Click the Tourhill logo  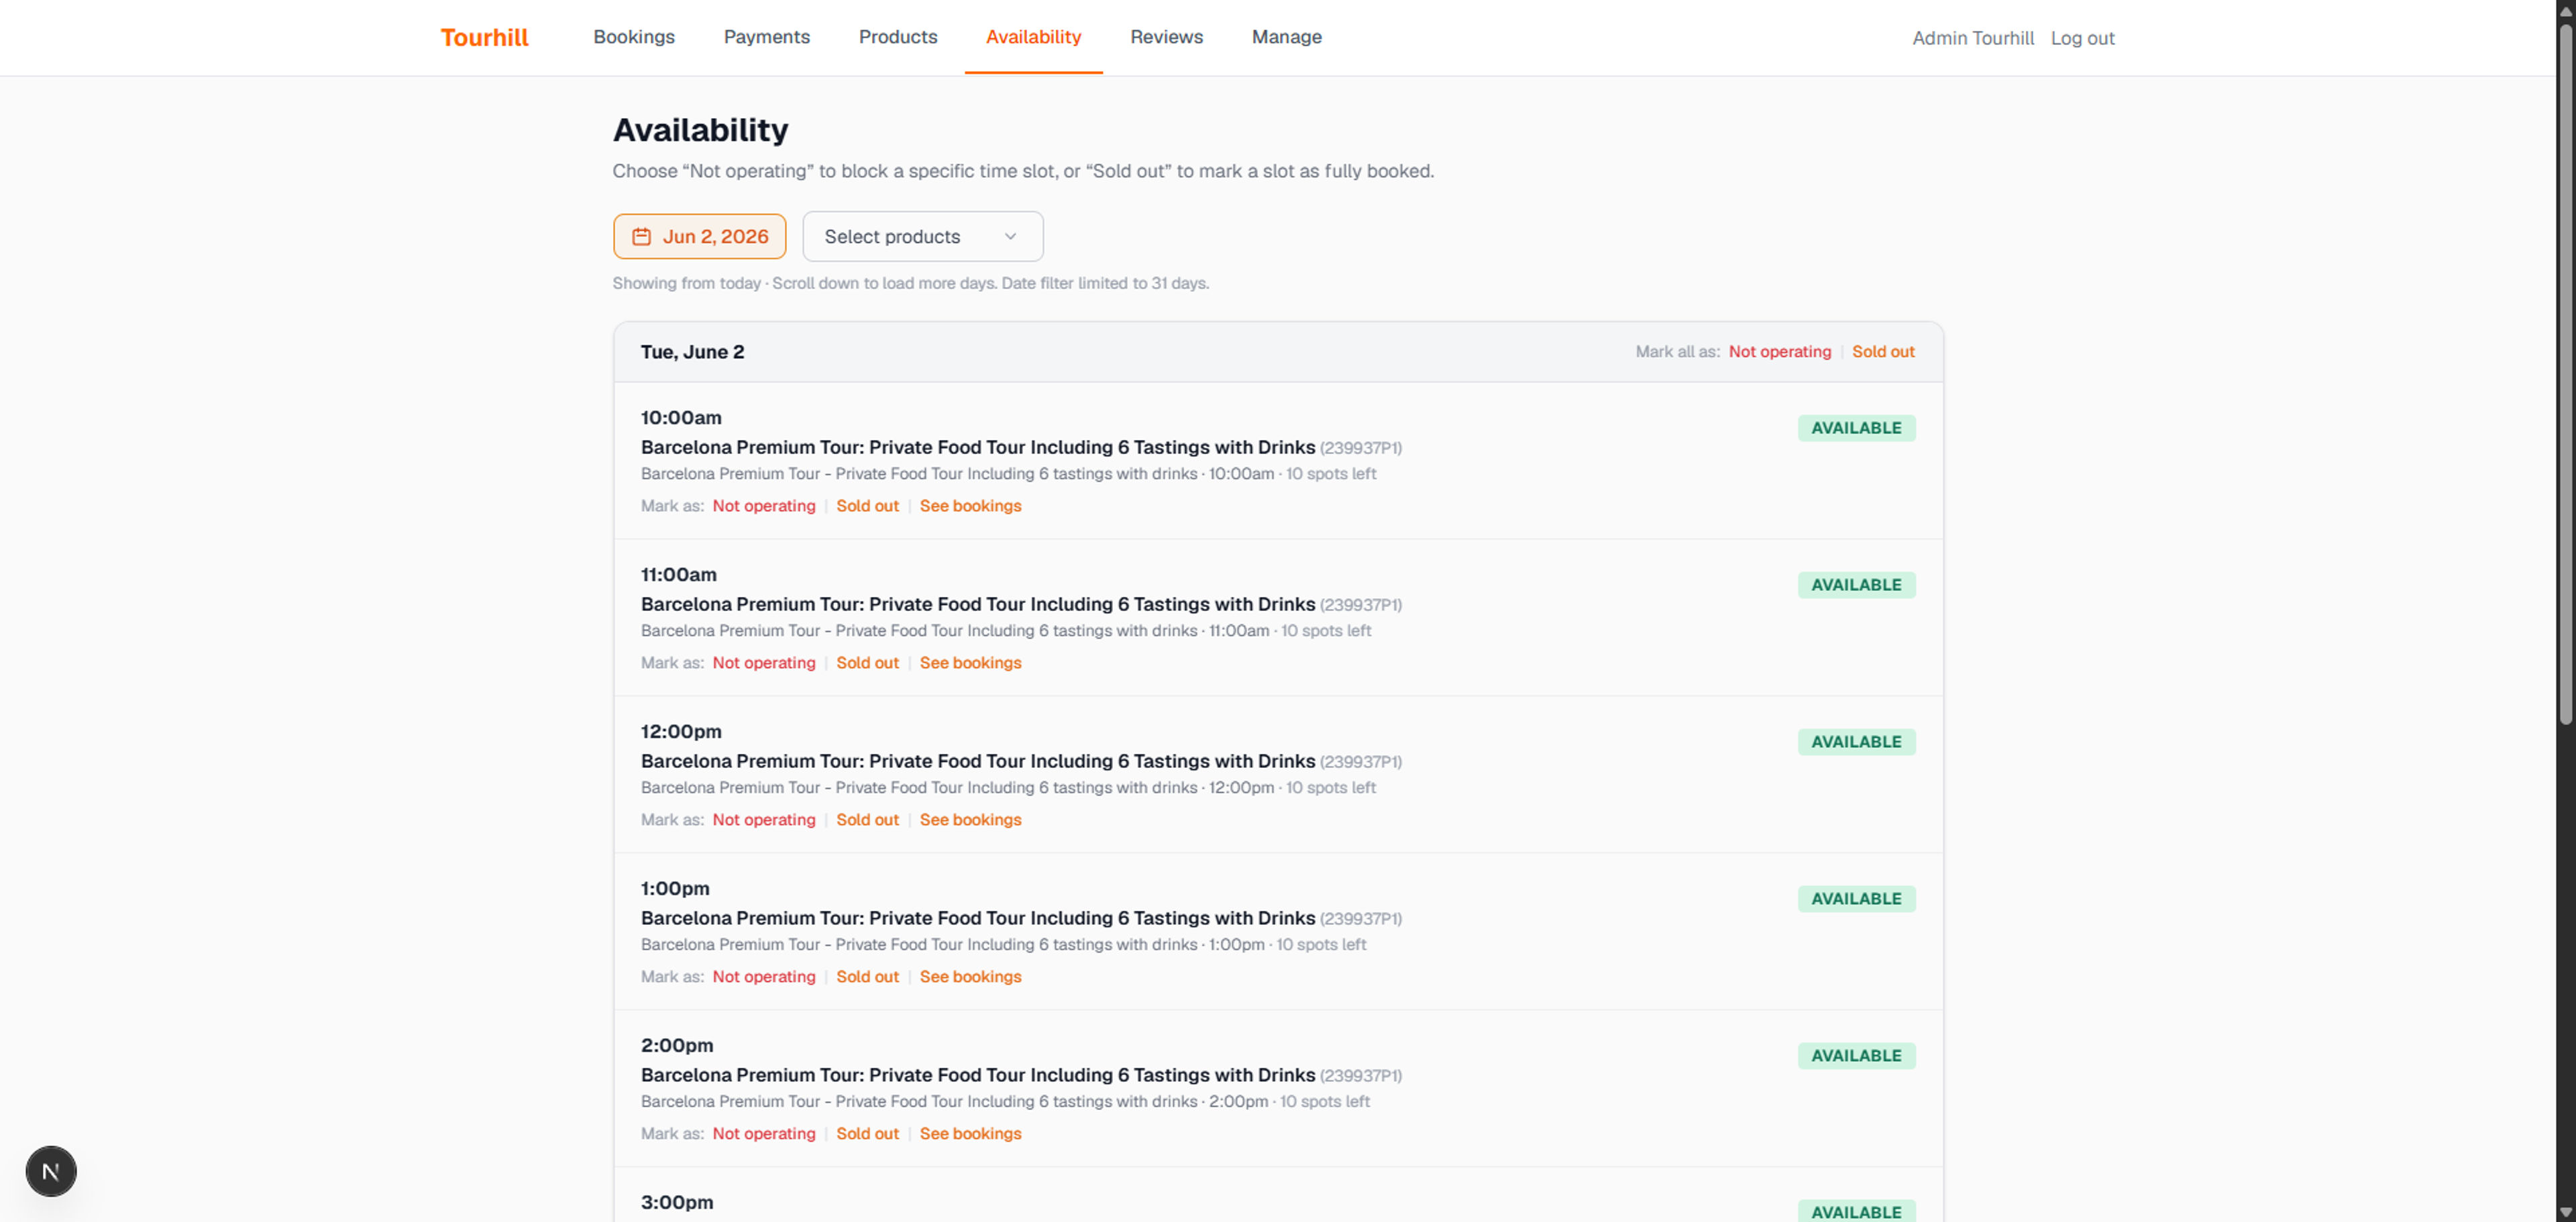pos(484,37)
